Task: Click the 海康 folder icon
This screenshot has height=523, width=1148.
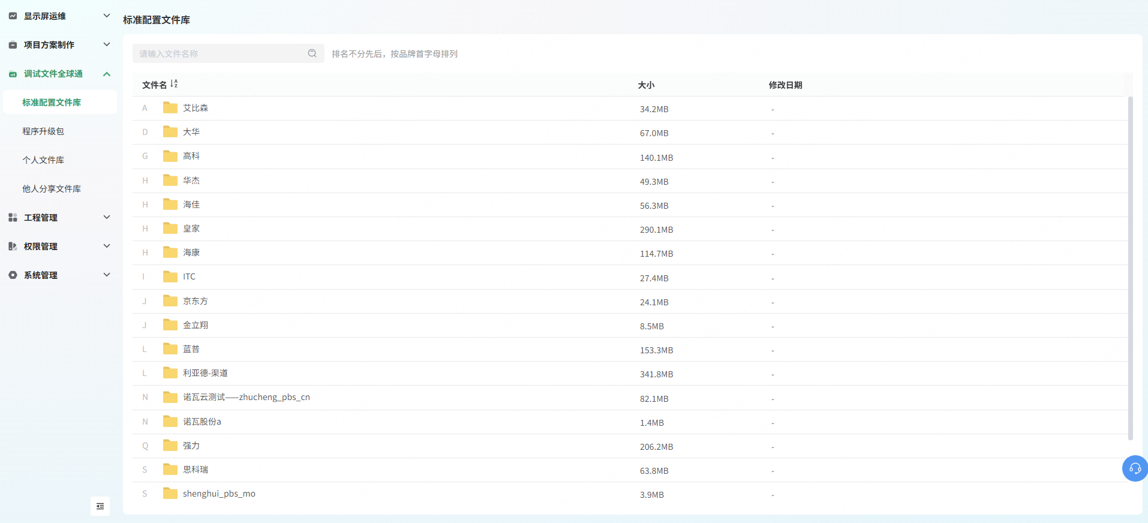Action: (170, 253)
